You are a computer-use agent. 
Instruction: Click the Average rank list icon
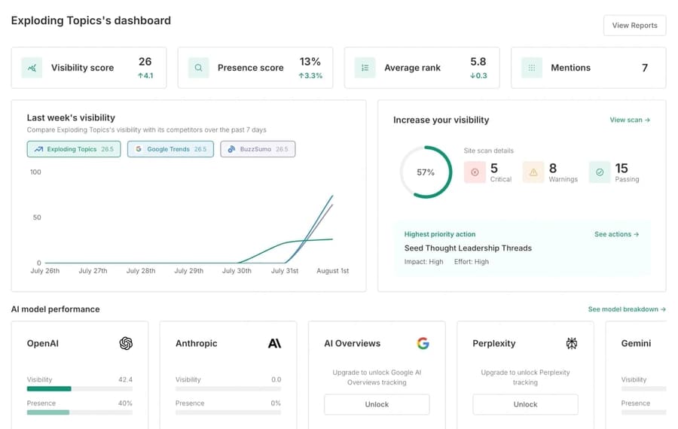coord(365,68)
